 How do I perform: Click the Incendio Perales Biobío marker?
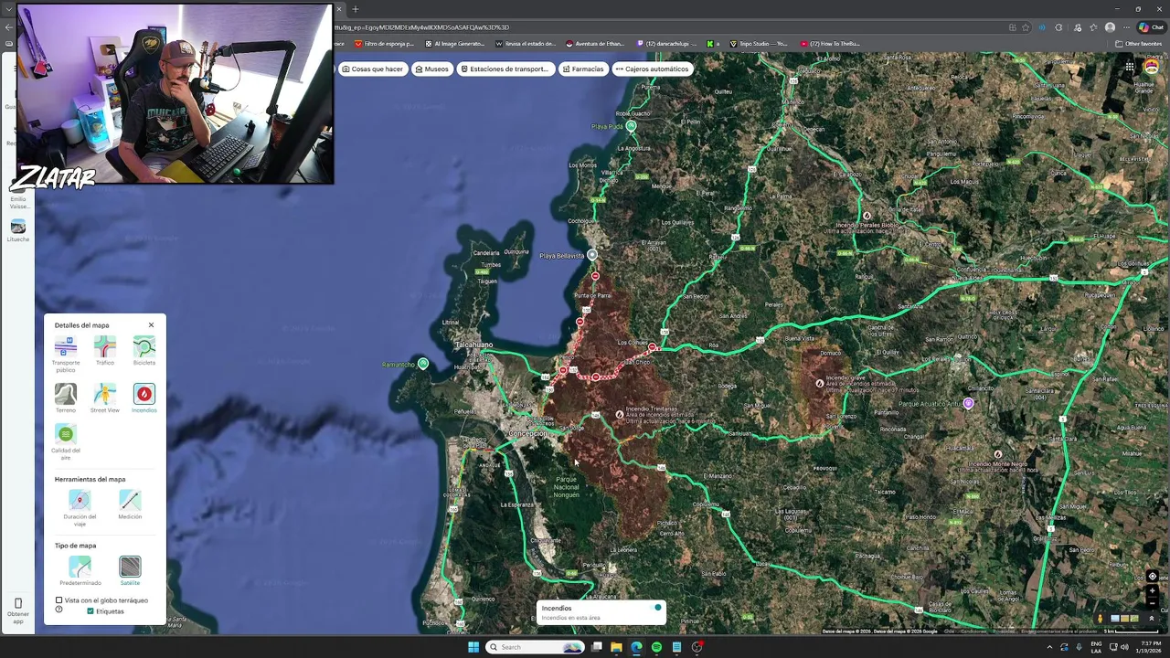[867, 217]
